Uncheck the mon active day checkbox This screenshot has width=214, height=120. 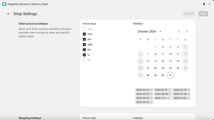click(x=84, y=34)
